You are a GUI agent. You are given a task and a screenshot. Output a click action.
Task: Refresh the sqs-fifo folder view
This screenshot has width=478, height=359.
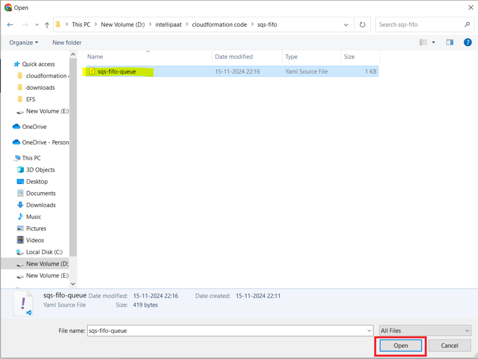pyautogui.click(x=362, y=25)
